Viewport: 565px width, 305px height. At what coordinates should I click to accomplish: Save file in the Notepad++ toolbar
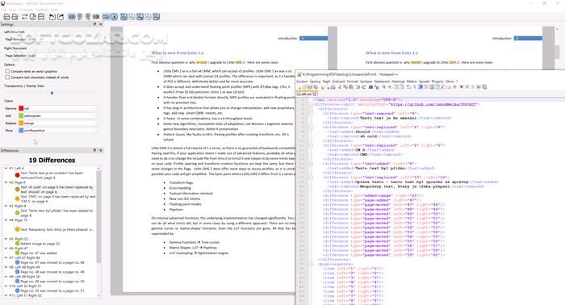click(x=310, y=87)
